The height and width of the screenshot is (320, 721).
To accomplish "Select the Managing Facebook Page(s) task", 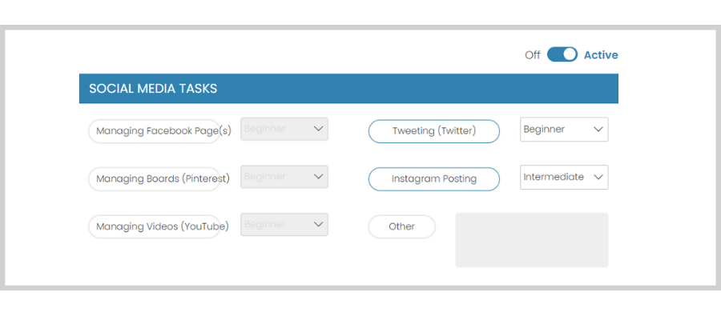I will (155, 131).
